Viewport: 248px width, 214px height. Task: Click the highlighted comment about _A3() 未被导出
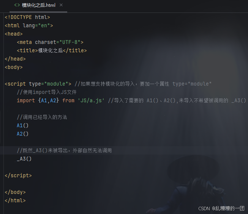tap(64, 150)
